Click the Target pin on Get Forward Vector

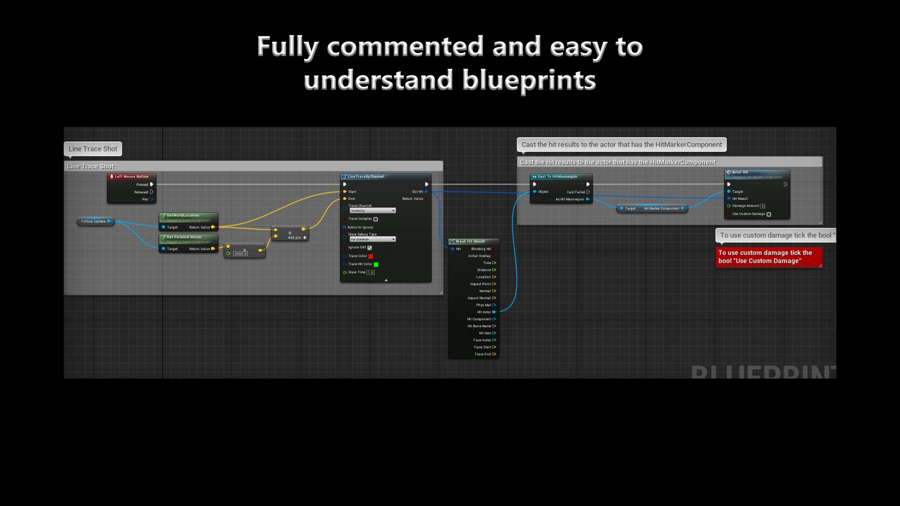[163, 249]
